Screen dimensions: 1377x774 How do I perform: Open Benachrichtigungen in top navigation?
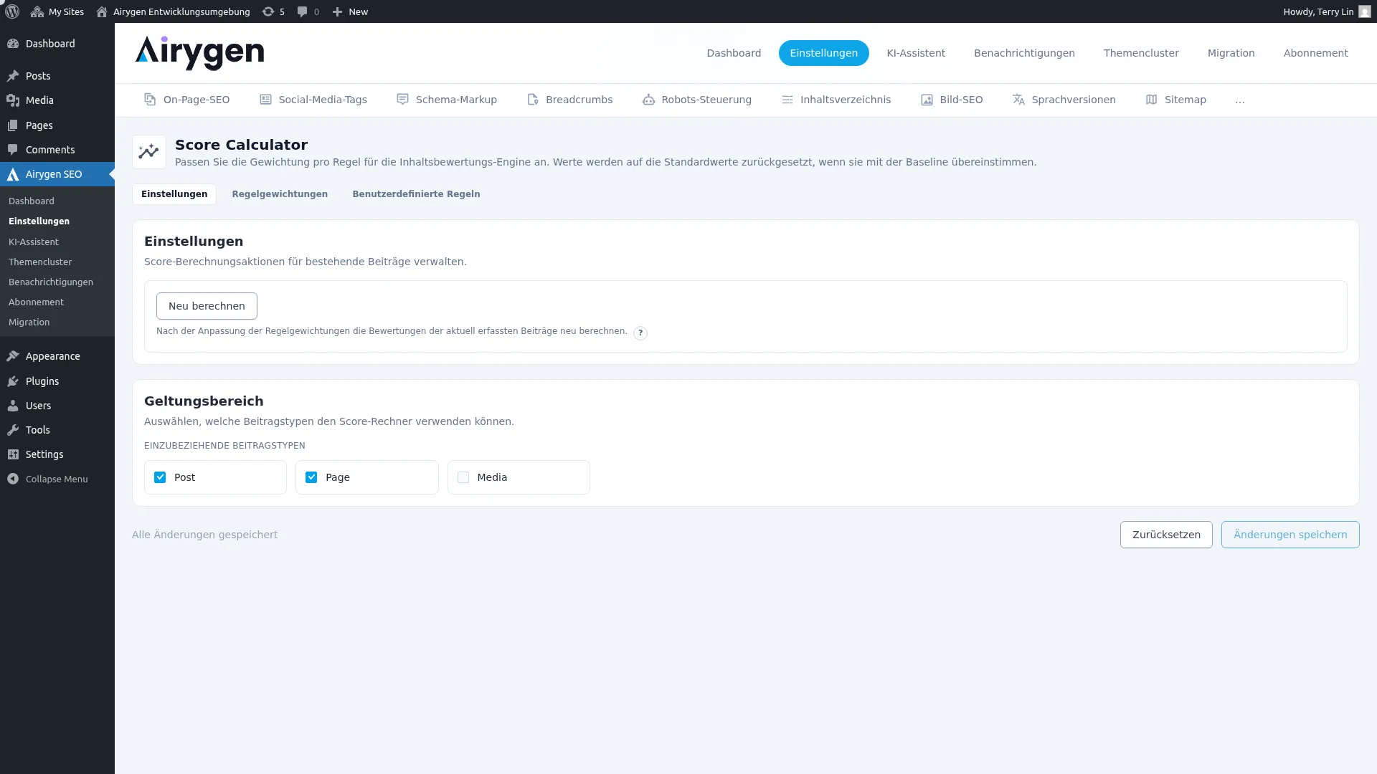[x=1024, y=53]
